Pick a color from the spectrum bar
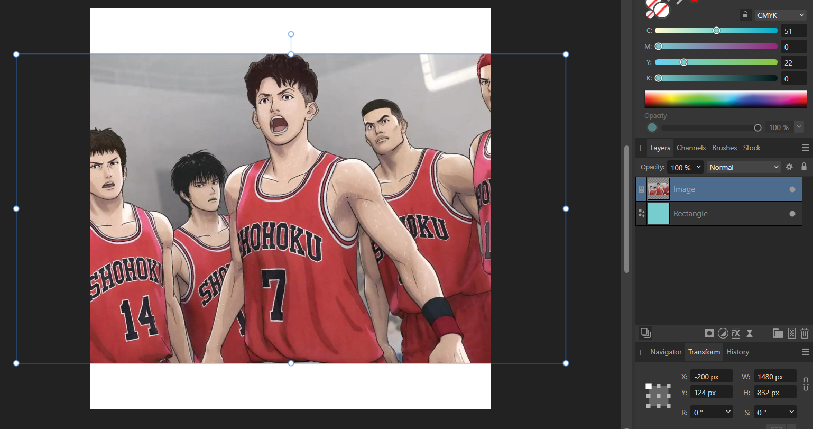This screenshot has height=429, width=813. click(x=725, y=99)
